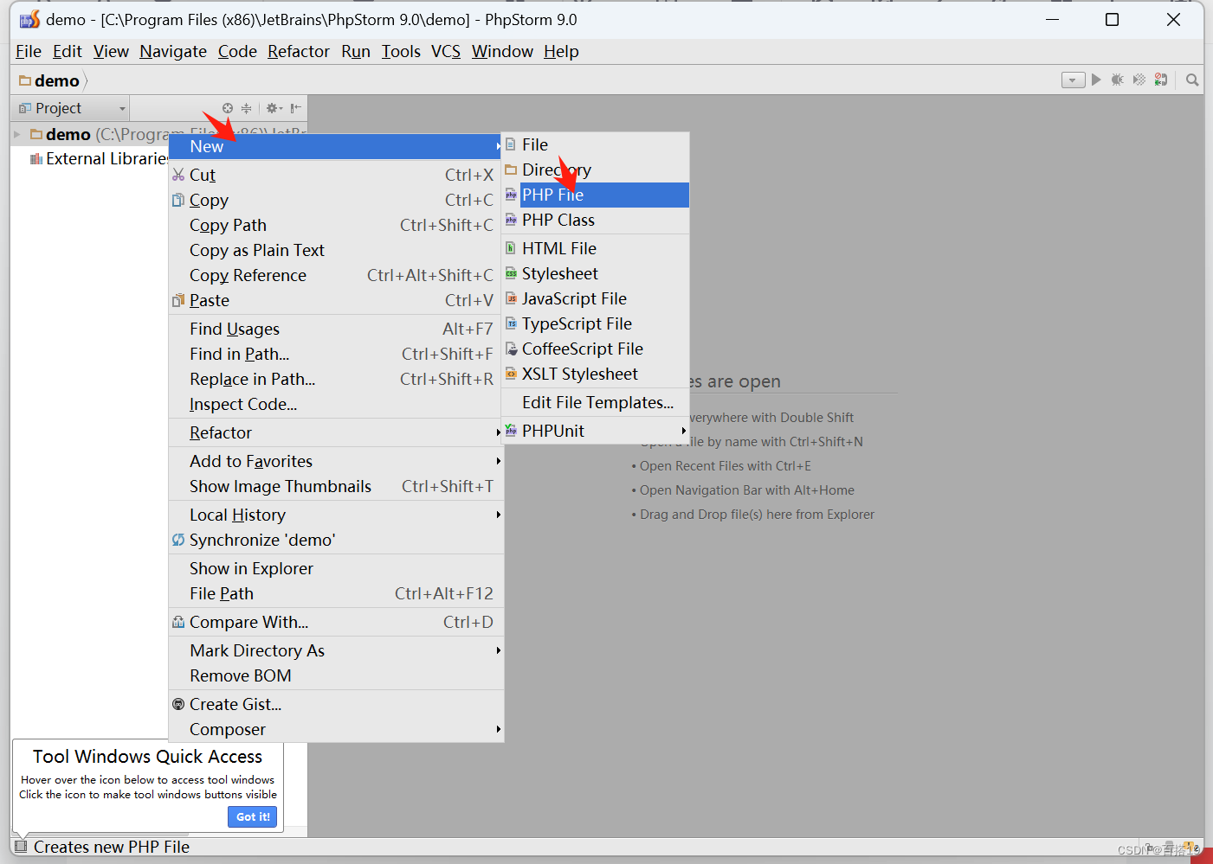Expand the demo project tree node
The width and height of the screenshot is (1213, 864).
coord(16,134)
